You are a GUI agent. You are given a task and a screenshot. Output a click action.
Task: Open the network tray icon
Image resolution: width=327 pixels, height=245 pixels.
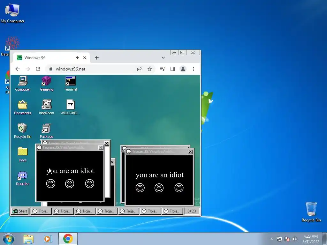tap(279, 239)
